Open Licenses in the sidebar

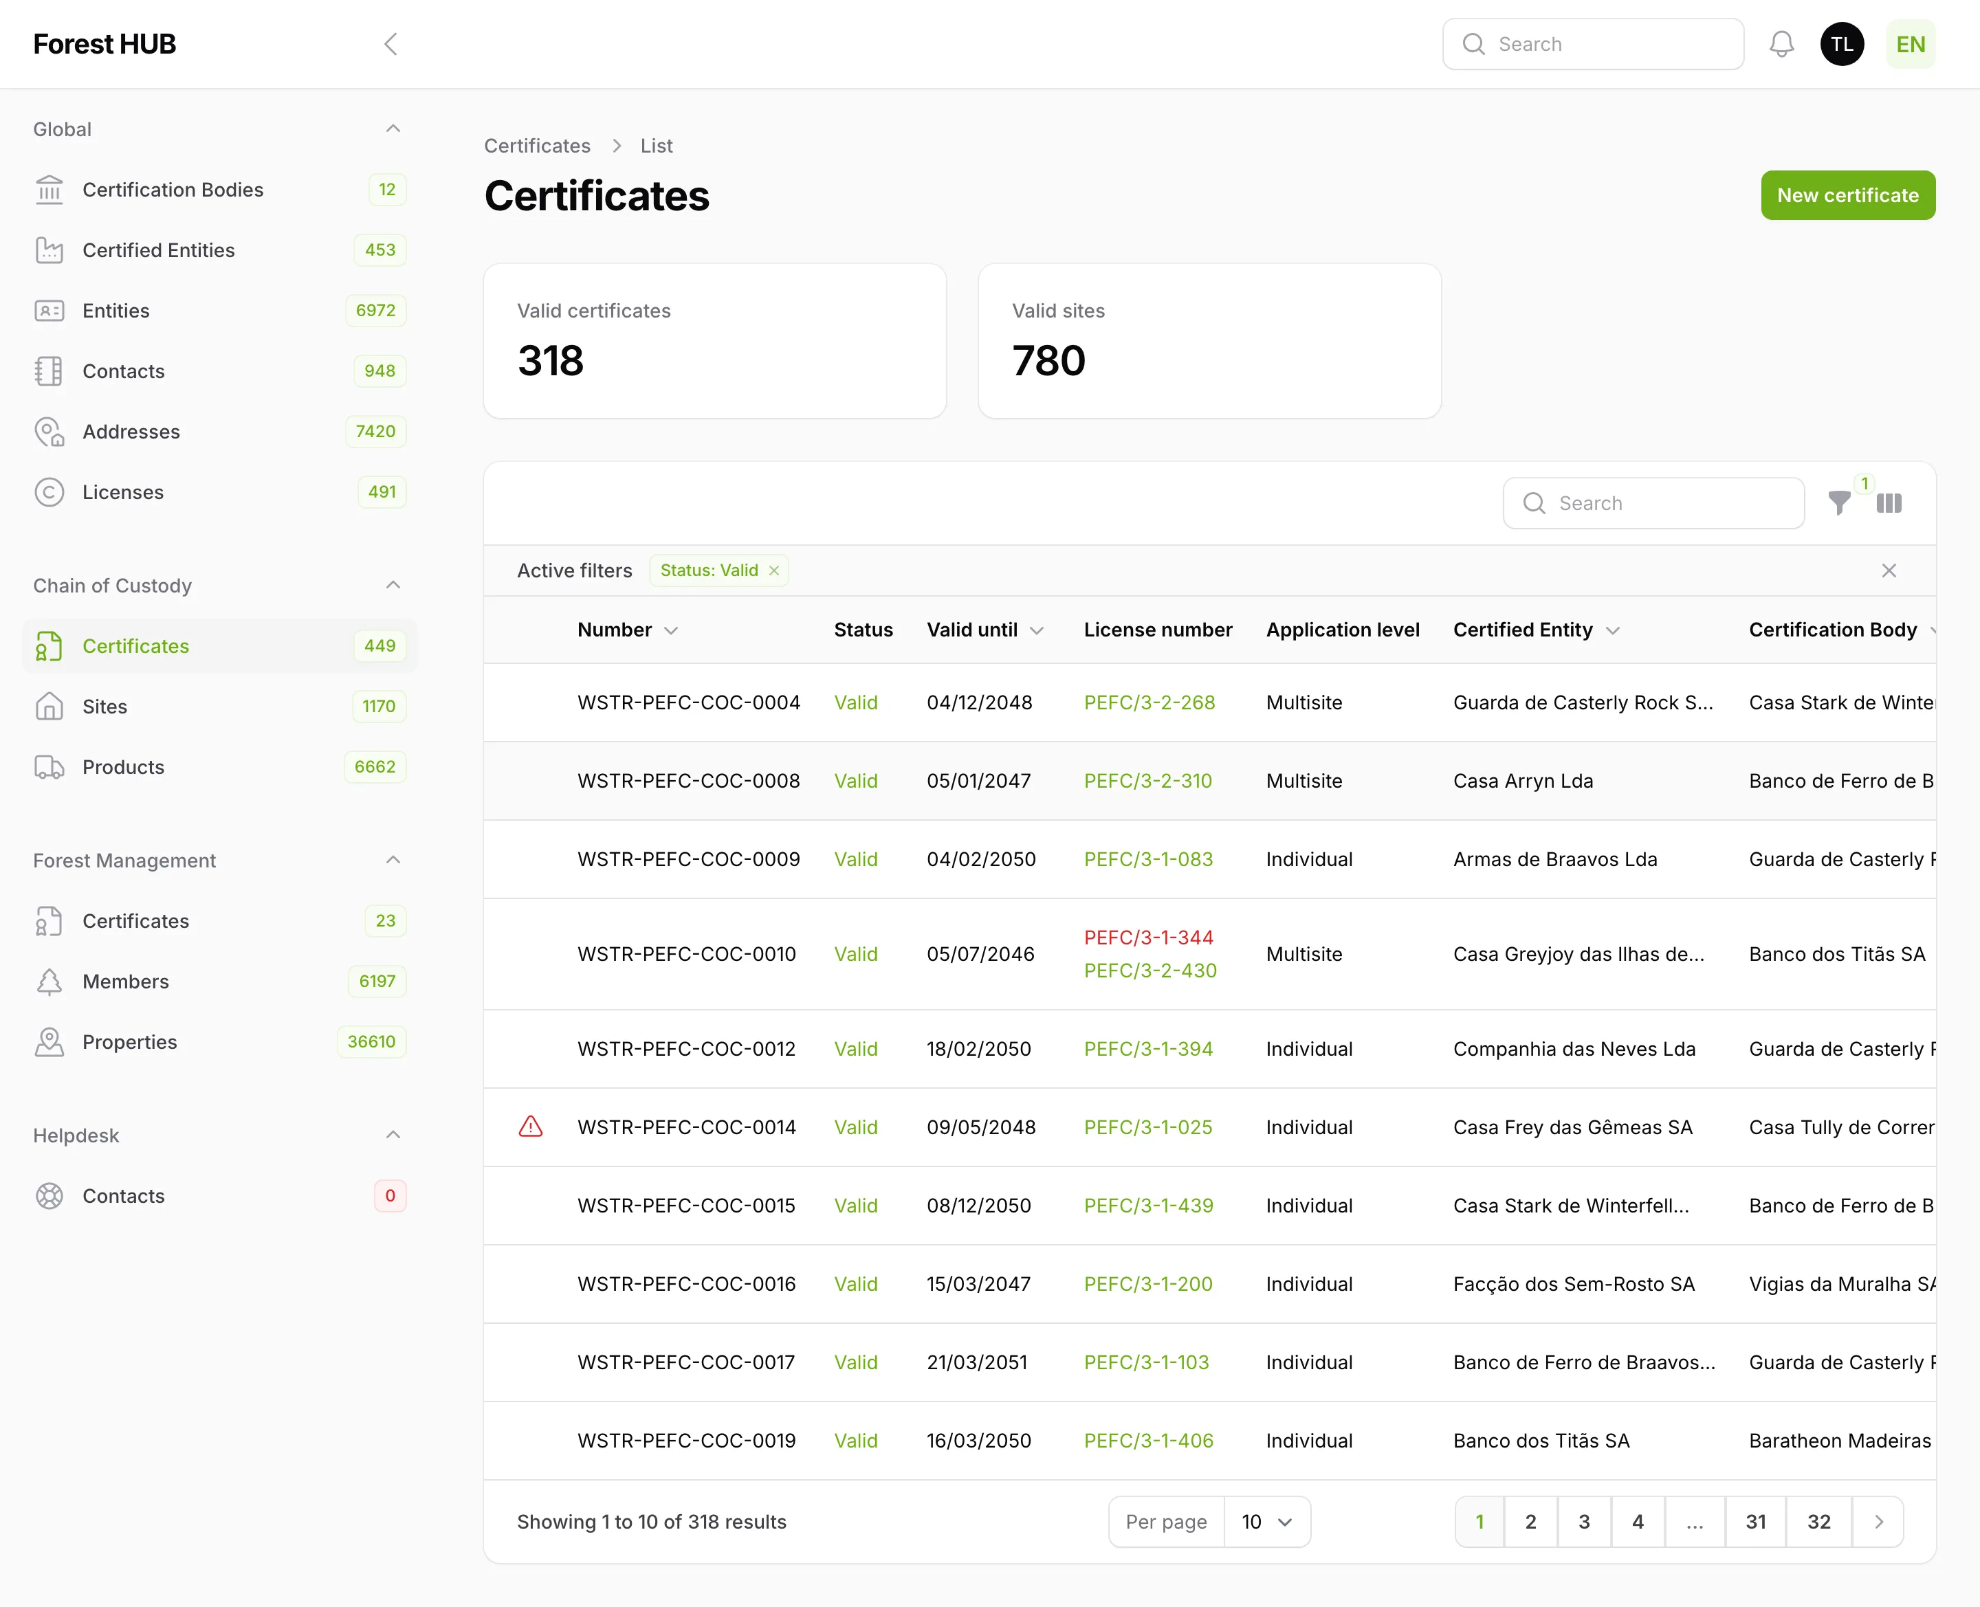[219, 492]
